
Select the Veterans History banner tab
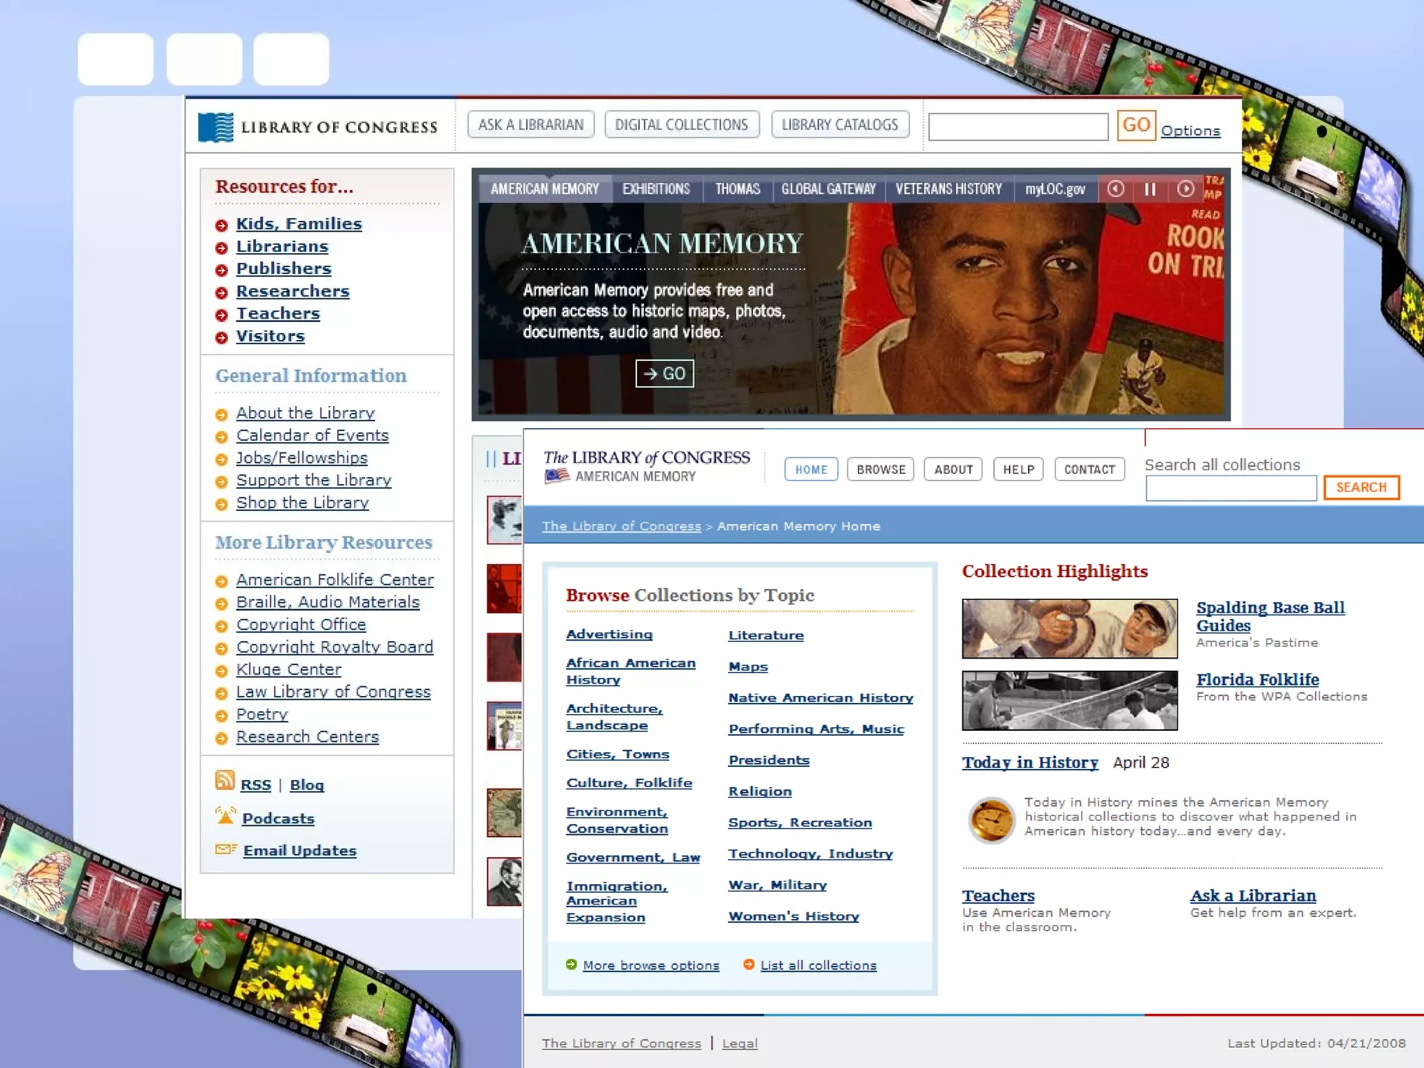point(948,189)
